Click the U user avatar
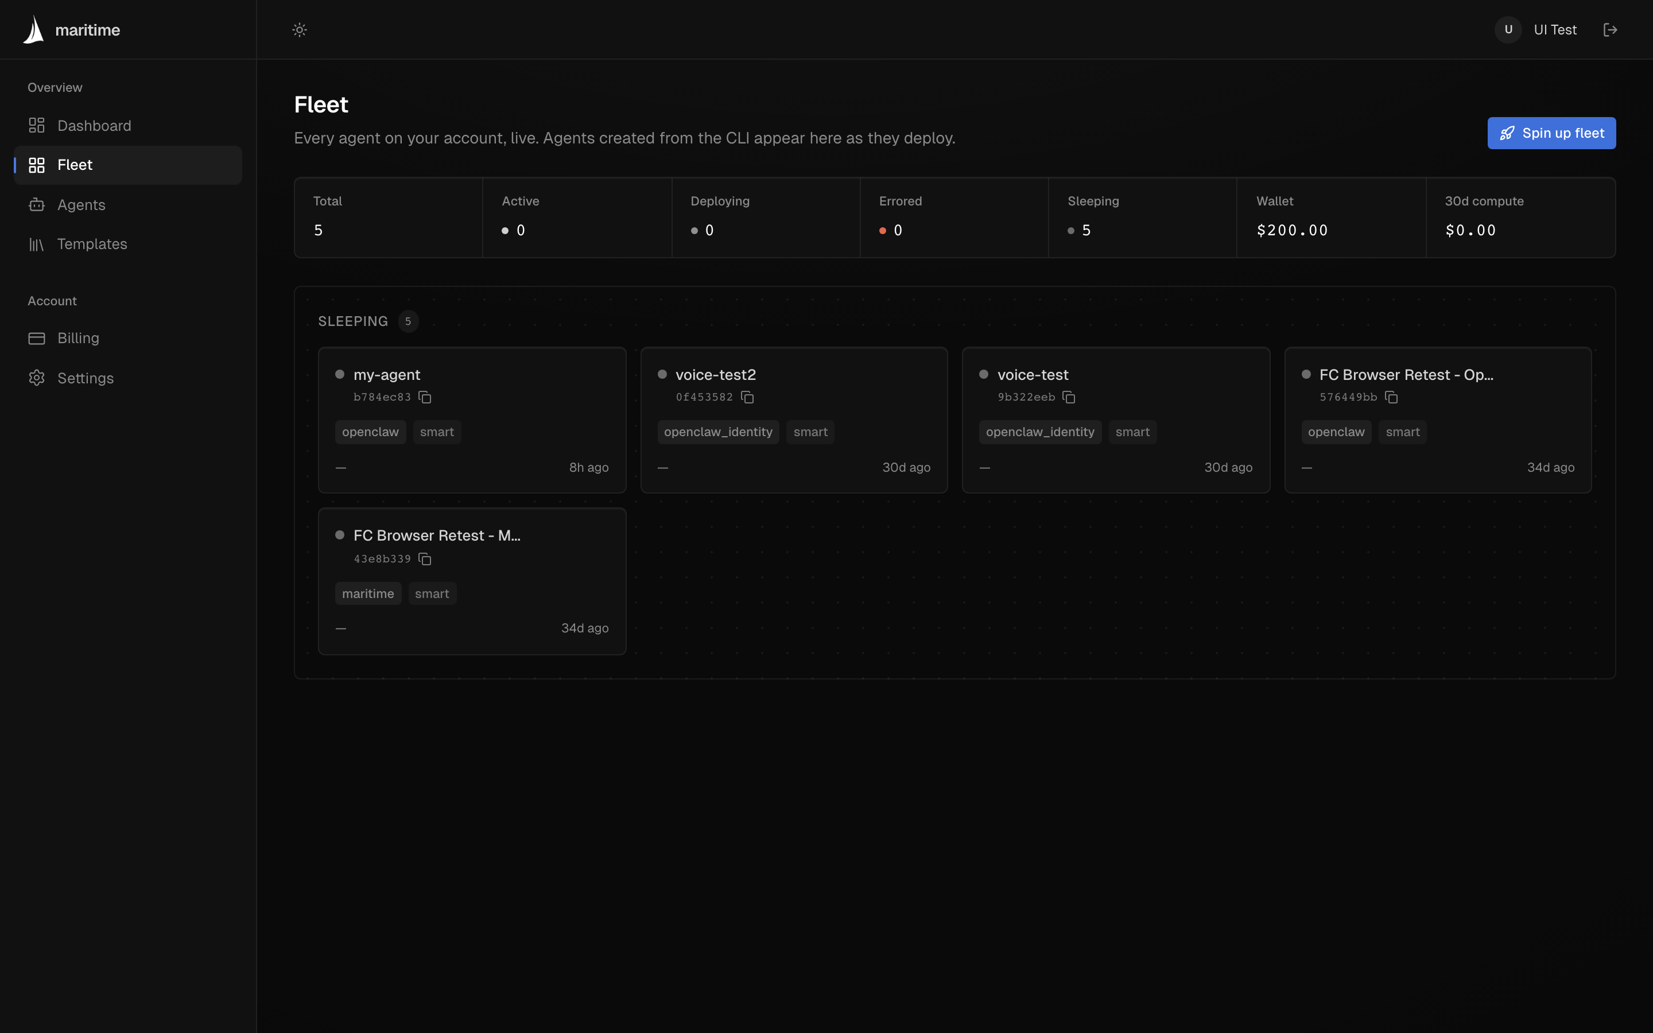Screen dimensions: 1653x1033 [1508, 29]
